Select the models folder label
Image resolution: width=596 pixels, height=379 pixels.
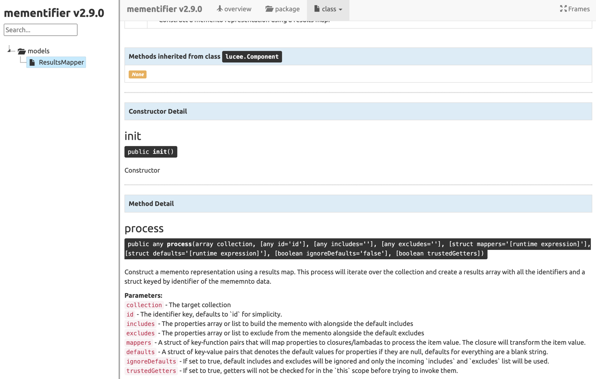[x=38, y=51]
